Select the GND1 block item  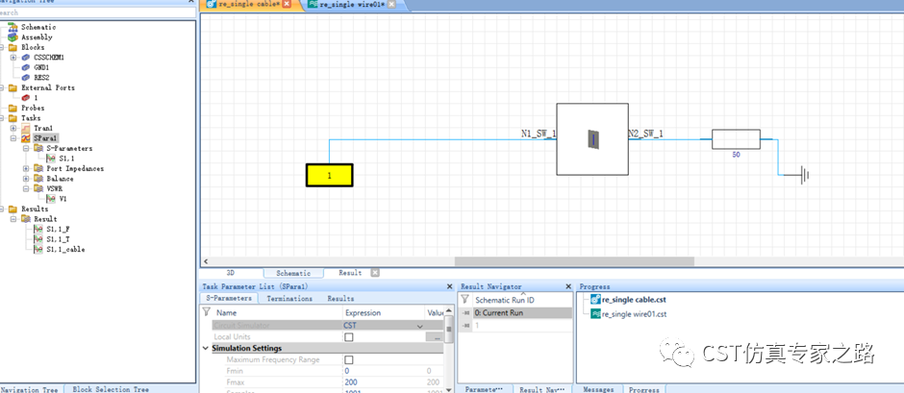[41, 67]
